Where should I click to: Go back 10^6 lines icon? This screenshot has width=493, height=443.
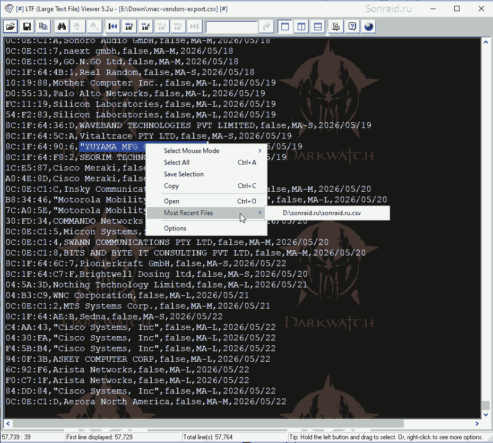(x=129, y=27)
